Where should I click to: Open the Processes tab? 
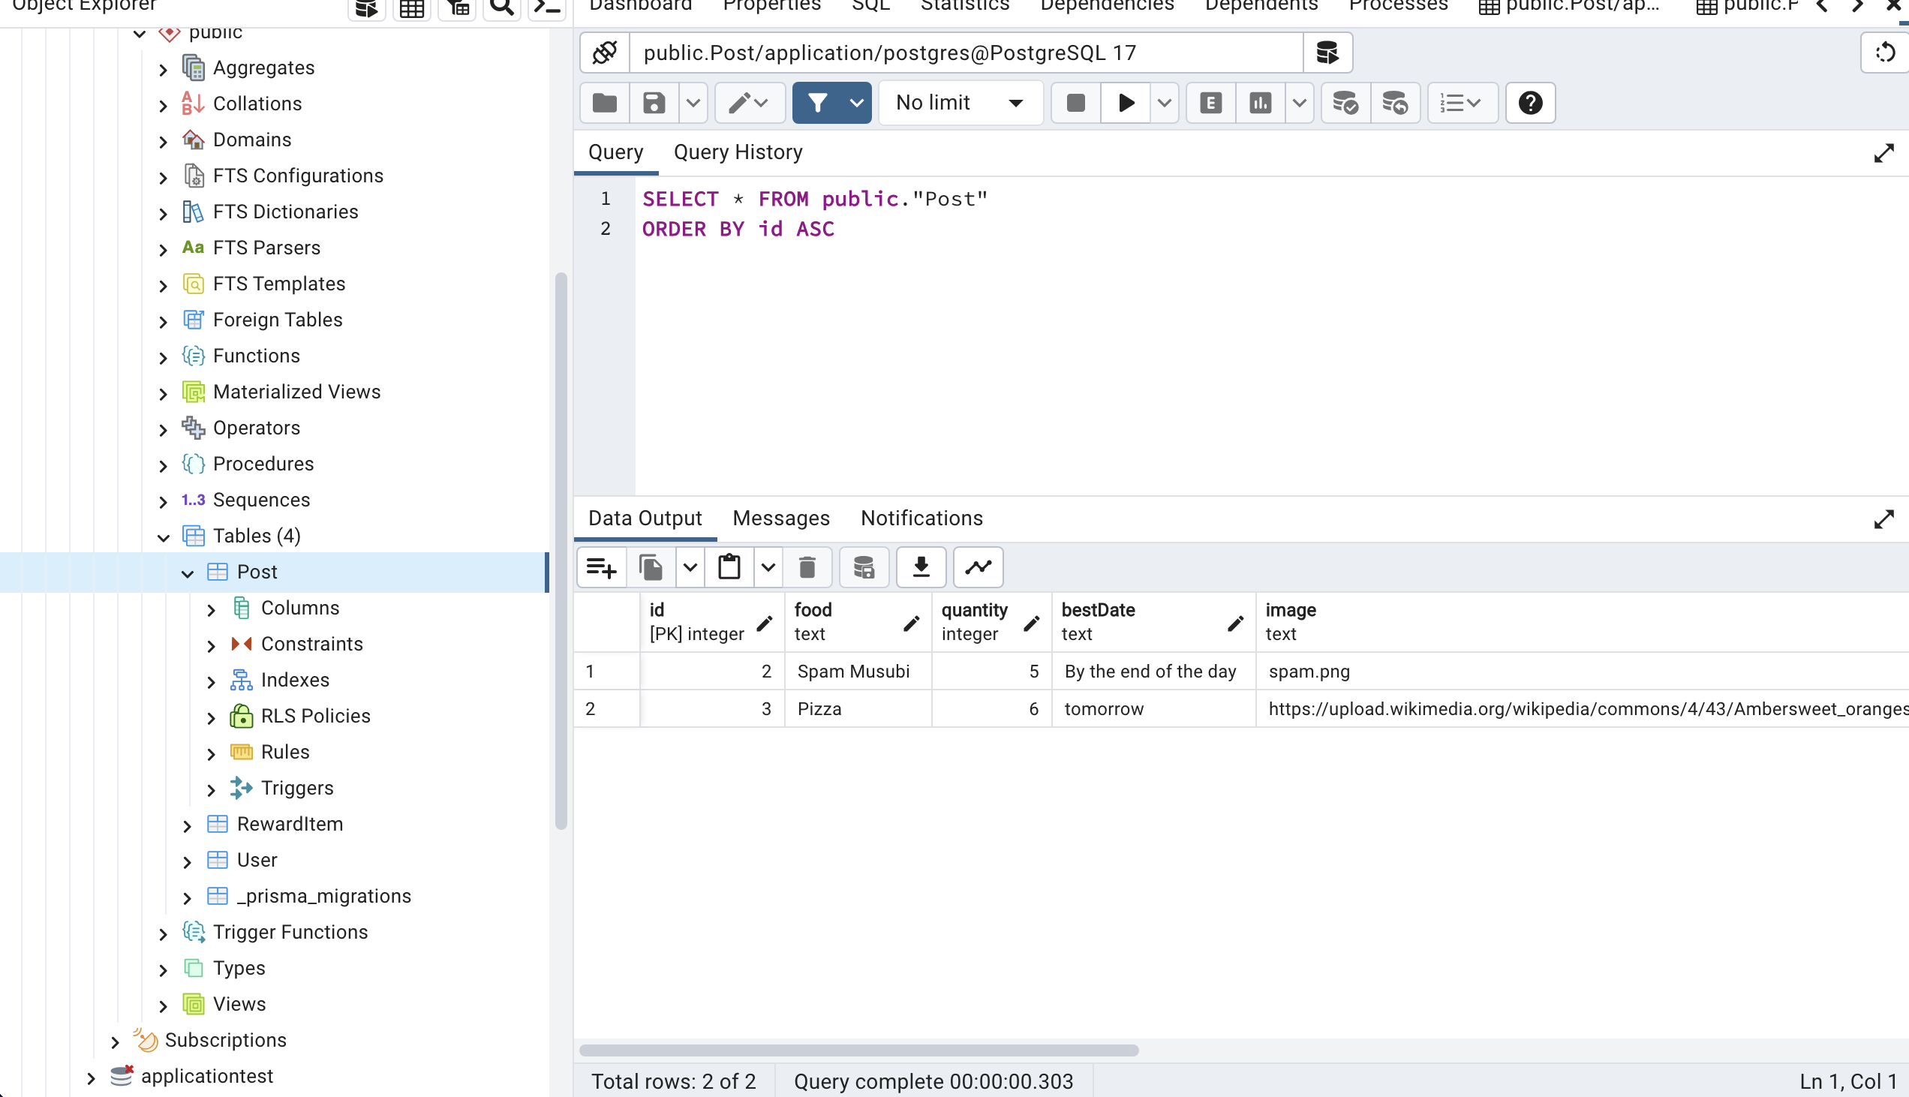click(x=1398, y=6)
